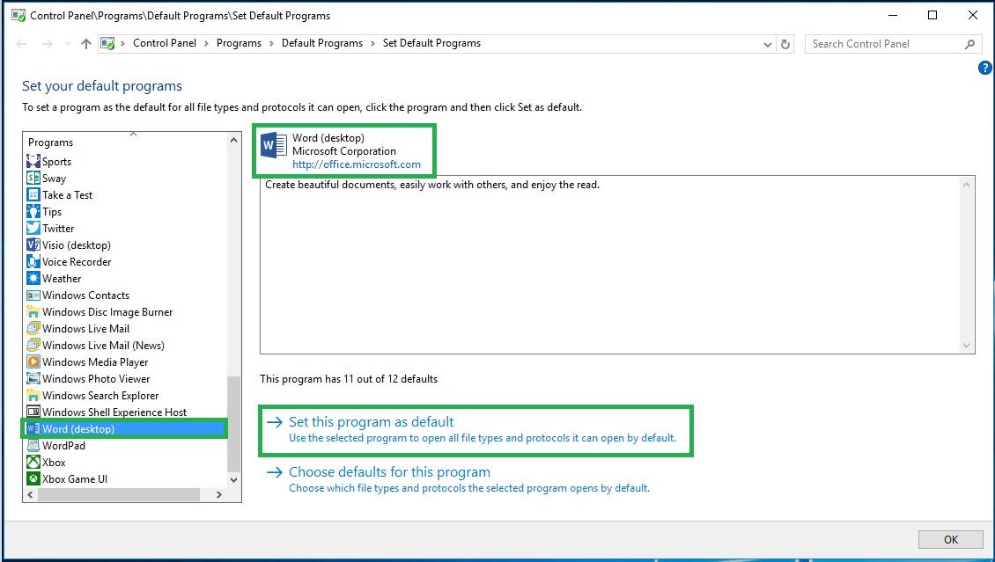Click programs list vertical scrollbar thumb
The width and height of the screenshot is (995, 562).
233,424
